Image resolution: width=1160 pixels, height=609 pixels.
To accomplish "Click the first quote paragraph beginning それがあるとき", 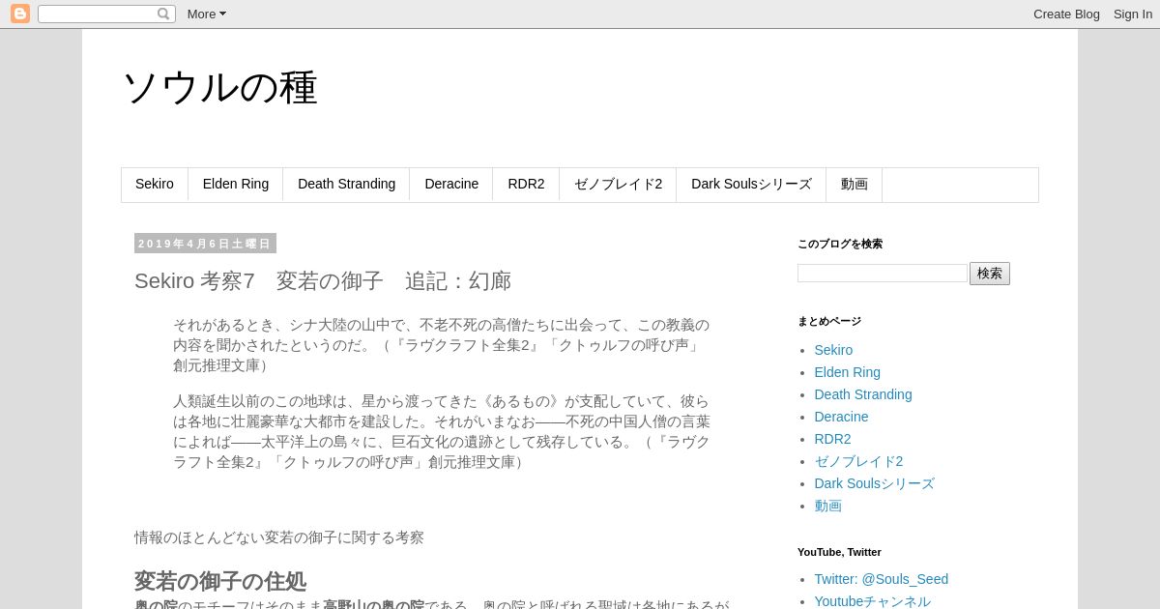I will pos(442,345).
